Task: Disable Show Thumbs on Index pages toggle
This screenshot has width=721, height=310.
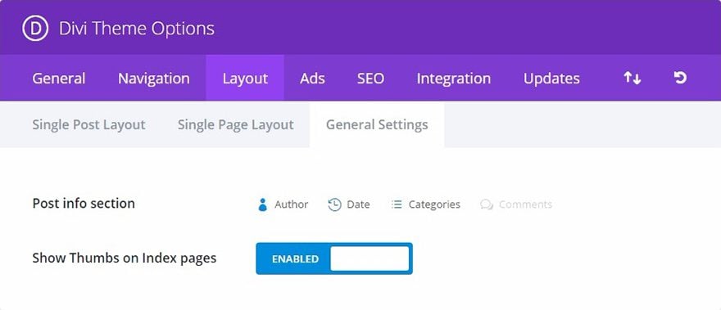Action: [x=334, y=258]
